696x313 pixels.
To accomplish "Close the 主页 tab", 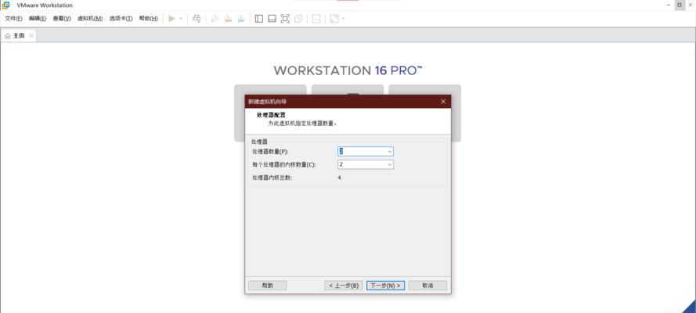I will tap(31, 36).
